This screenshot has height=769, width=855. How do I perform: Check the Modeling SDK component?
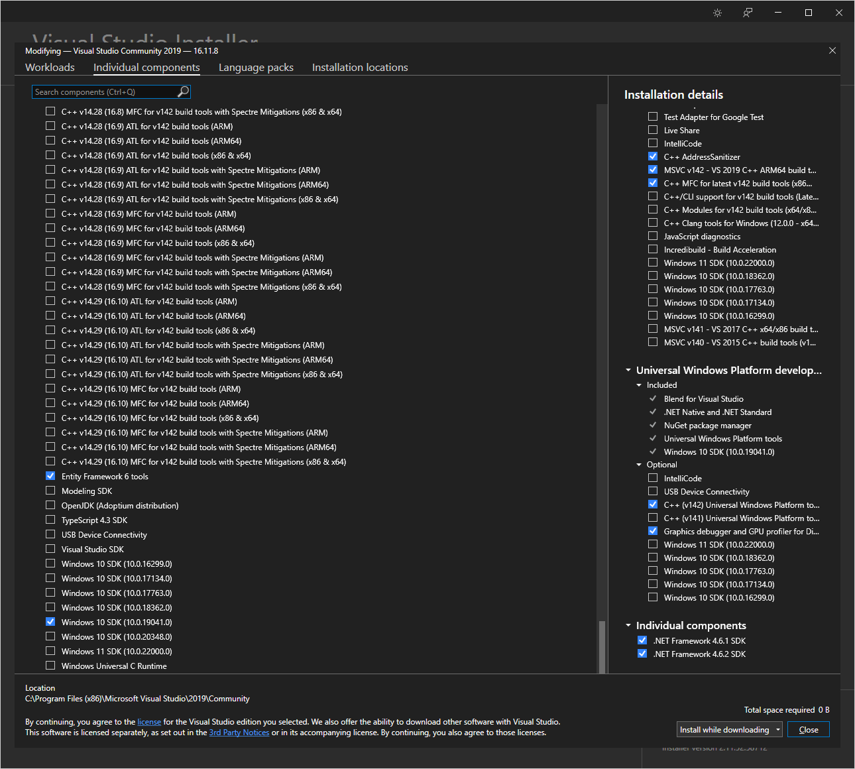pyautogui.click(x=50, y=491)
